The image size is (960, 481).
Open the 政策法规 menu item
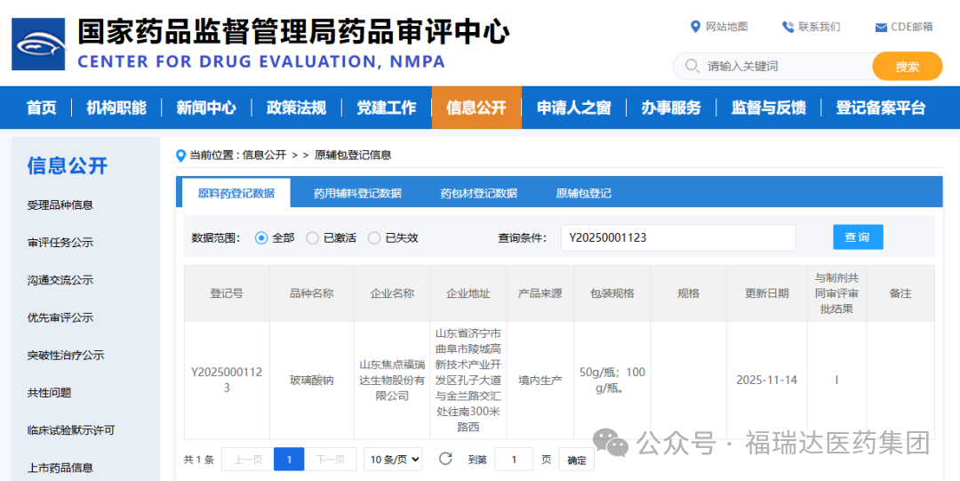coord(296,108)
